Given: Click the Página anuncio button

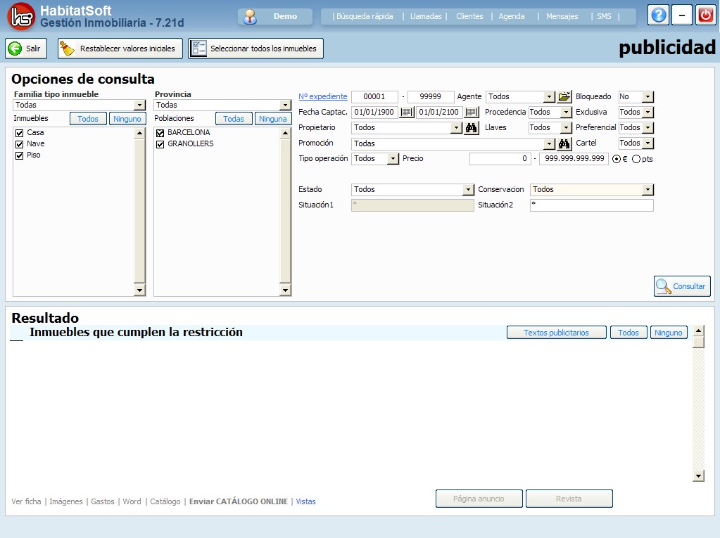Looking at the screenshot, I should click(479, 499).
